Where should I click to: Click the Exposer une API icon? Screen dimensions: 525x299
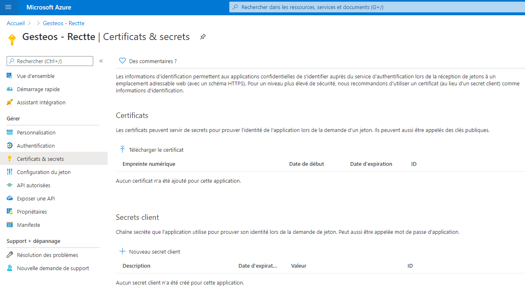pyautogui.click(x=9, y=198)
